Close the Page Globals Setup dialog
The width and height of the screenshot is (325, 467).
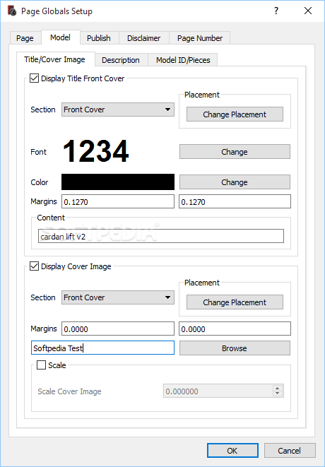[308, 11]
